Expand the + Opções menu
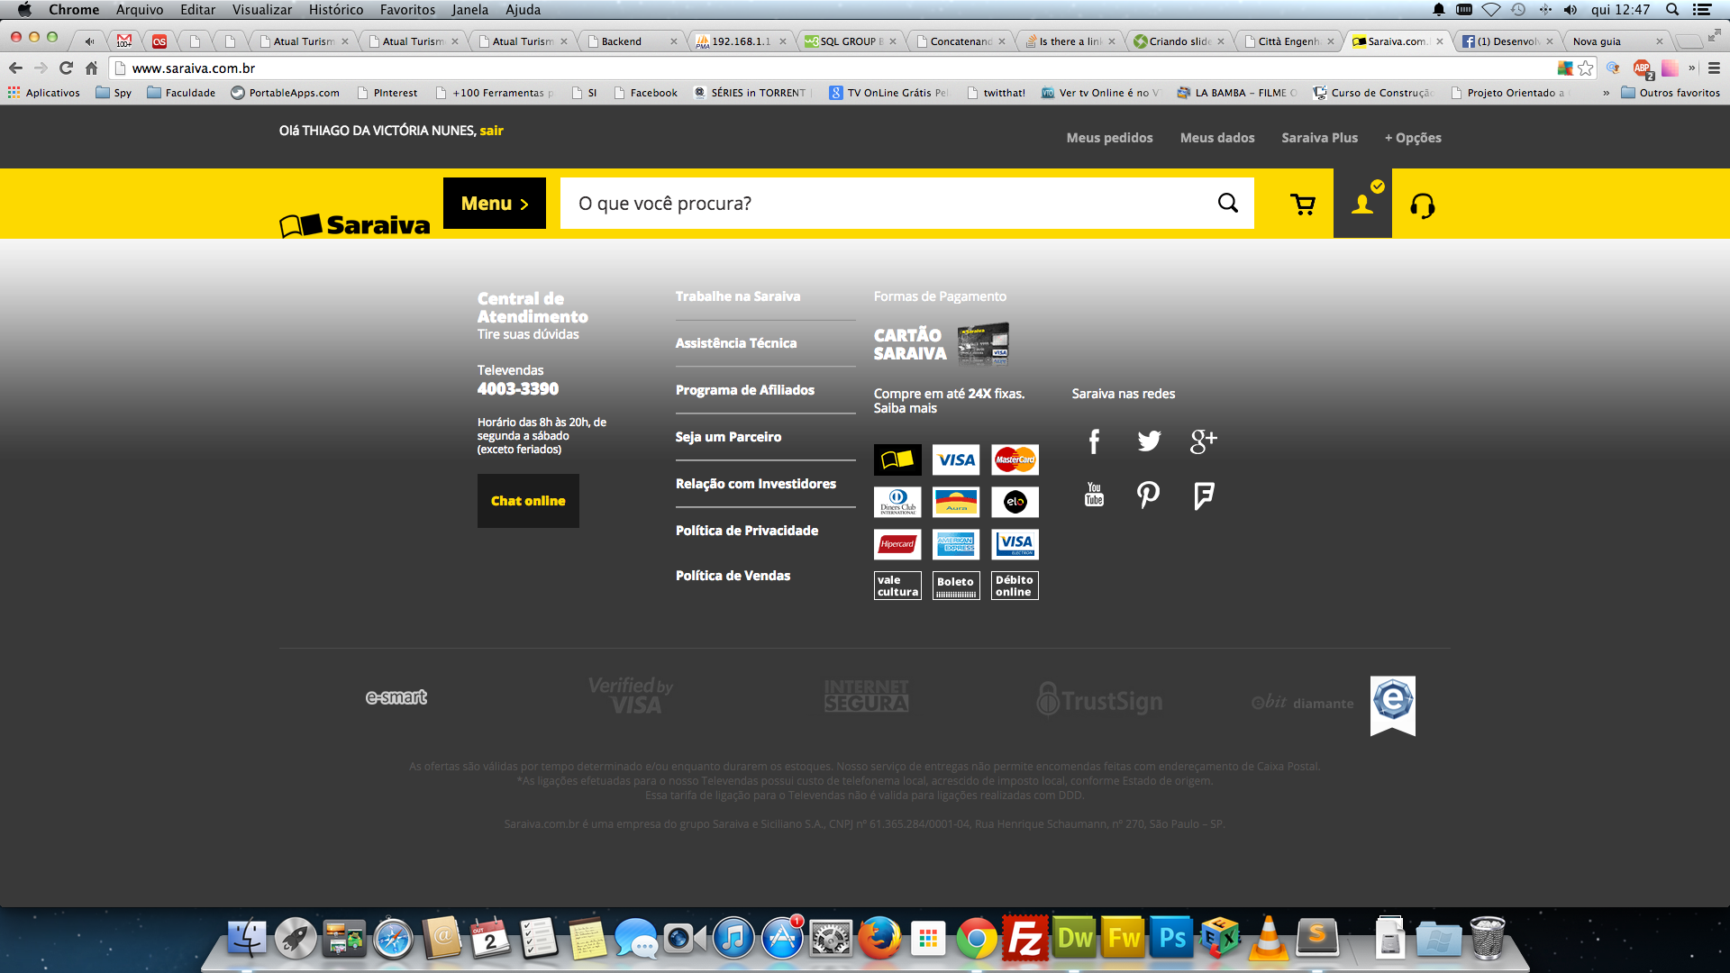Screen dimensions: 1730x973 (x=1413, y=138)
